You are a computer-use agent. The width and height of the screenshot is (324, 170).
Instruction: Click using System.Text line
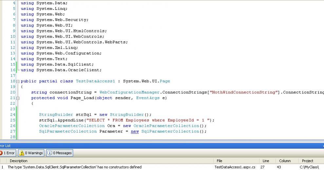[44, 59]
